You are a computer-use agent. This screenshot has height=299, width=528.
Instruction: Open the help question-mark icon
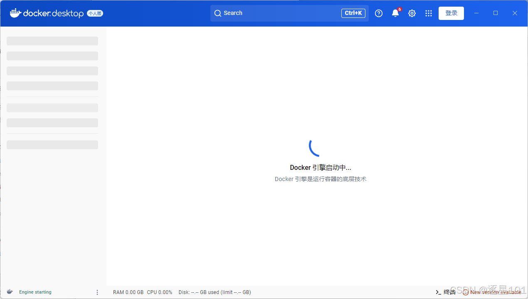click(x=379, y=13)
